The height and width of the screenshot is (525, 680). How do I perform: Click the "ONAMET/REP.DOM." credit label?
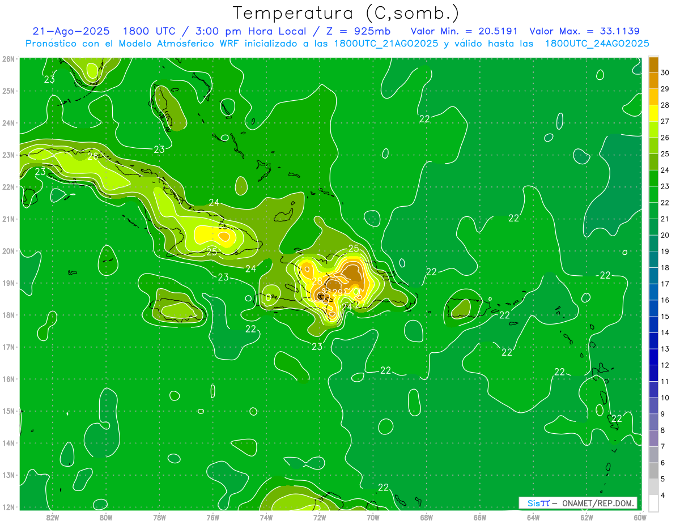pyautogui.click(x=597, y=503)
